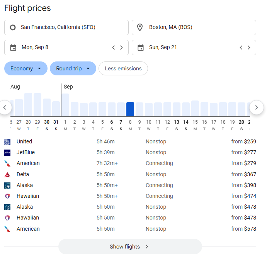Select the Sep 1 price bar
The width and height of the screenshot is (267, 257).
click(x=65, y=105)
